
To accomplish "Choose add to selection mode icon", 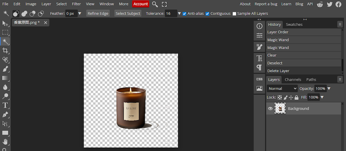I will 24,14.
